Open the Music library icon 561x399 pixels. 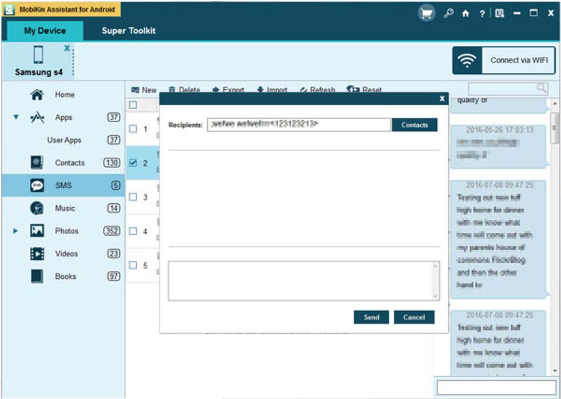pyautogui.click(x=37, y=208)
